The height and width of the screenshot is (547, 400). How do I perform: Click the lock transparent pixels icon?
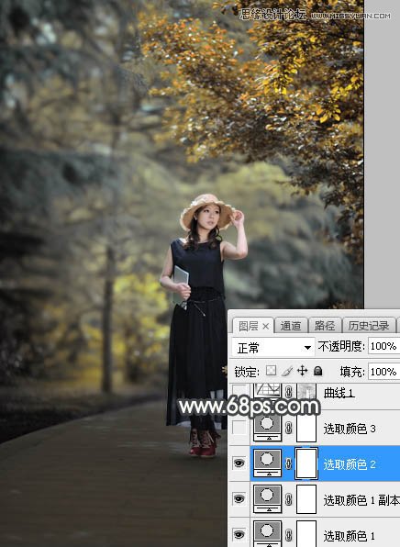tap(271, 371)
